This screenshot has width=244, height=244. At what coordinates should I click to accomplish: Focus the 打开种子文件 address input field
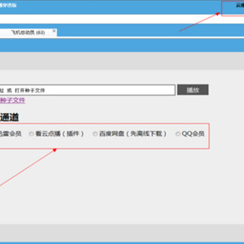pos(87,90)
